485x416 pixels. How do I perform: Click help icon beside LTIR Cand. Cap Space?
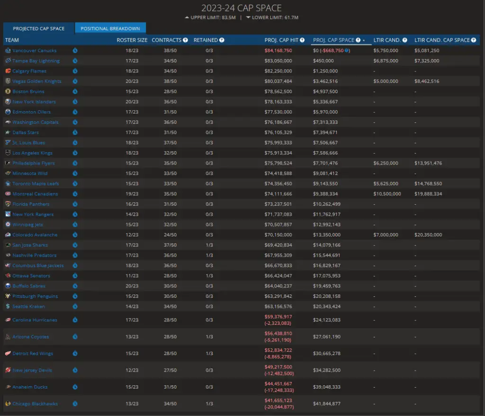pos(474,40)
